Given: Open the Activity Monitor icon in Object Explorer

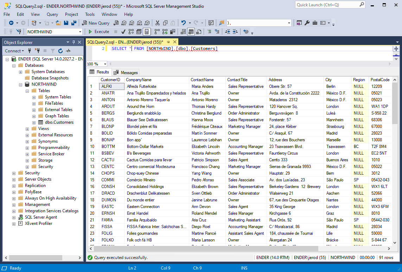Looking at the screenshot, I should (68, 51).
